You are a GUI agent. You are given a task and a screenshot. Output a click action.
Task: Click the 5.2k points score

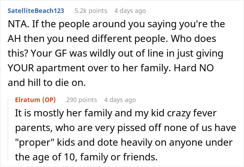click(x=91, y=11)
